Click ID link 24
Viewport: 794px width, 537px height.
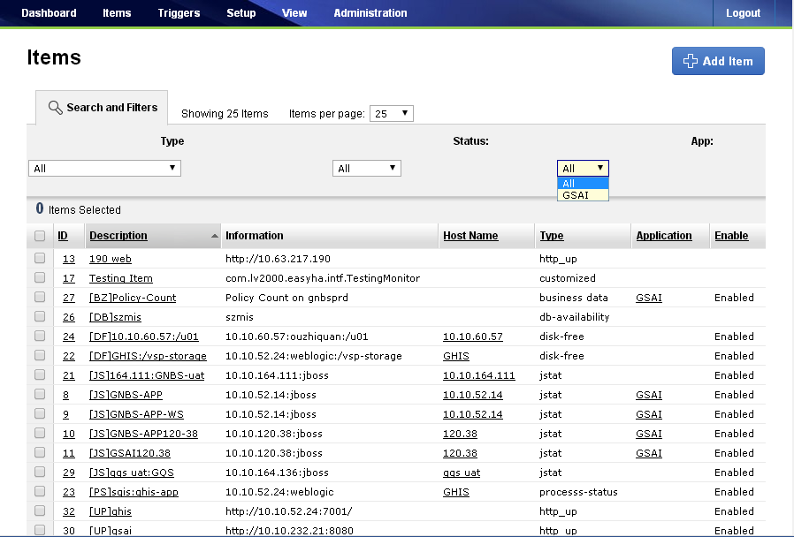click(x=69, y=337)
